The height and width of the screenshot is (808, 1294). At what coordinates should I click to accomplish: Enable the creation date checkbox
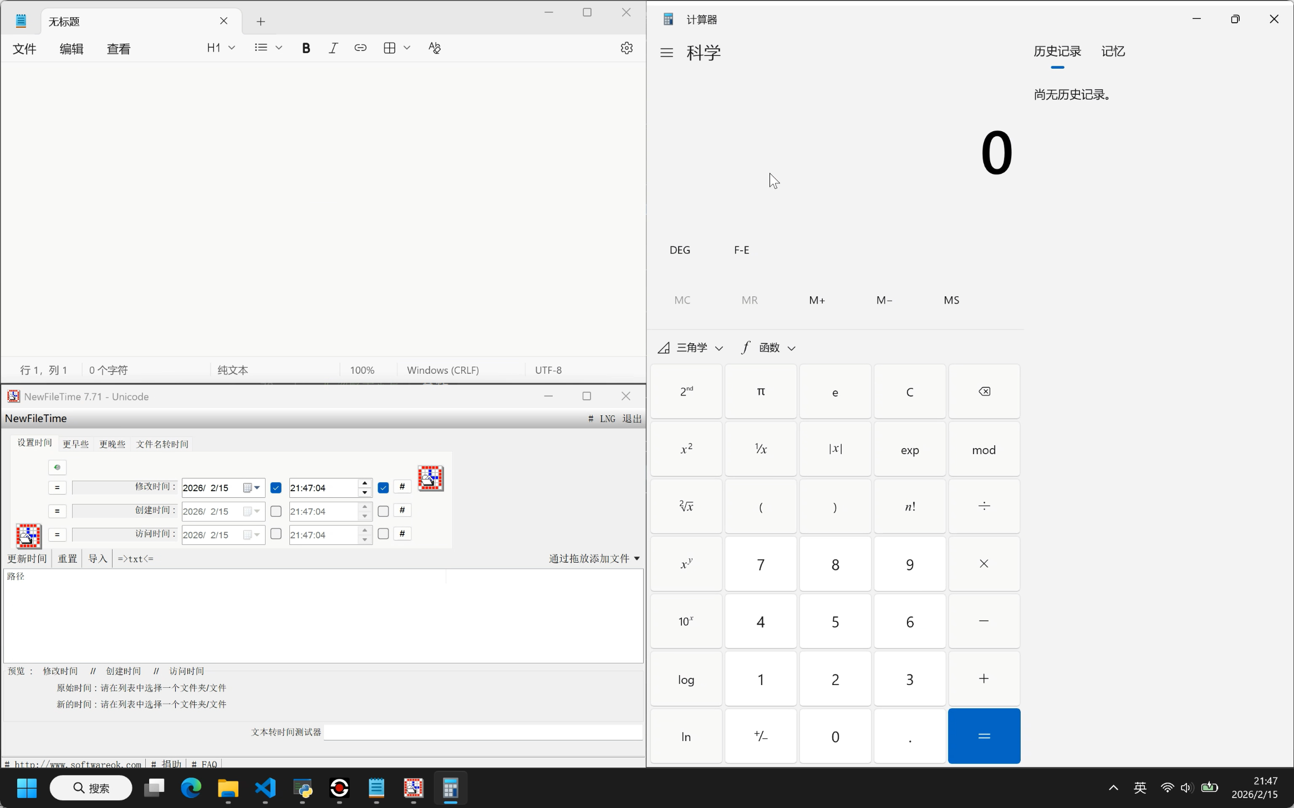point(276,511)
